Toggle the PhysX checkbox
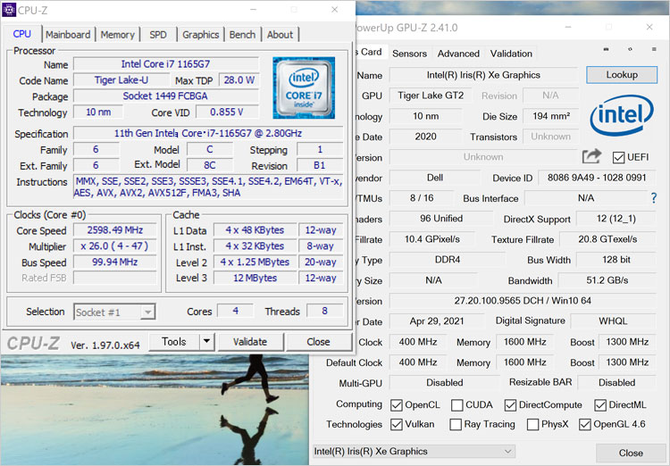Screen dimensions: 670x466 click(532, 425)
